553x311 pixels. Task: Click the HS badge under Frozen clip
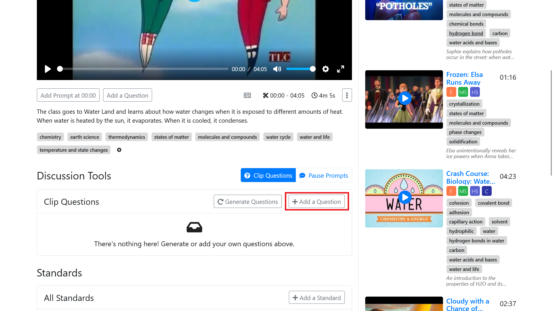tap(475, 92)
